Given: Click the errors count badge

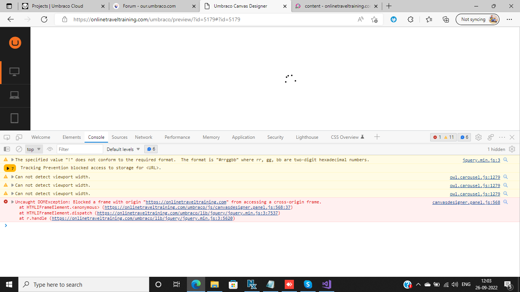Looking at the screenshot, I should (437, 137).
